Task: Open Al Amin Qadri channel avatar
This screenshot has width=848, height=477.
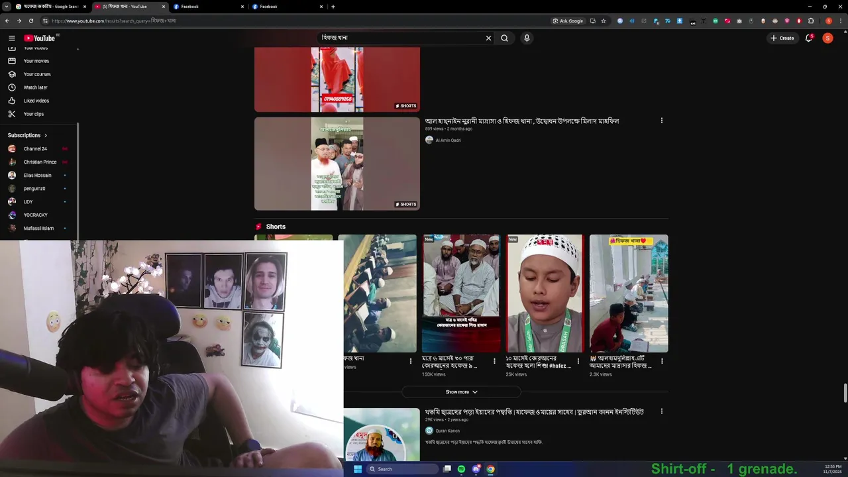Action: click(429, 140)
